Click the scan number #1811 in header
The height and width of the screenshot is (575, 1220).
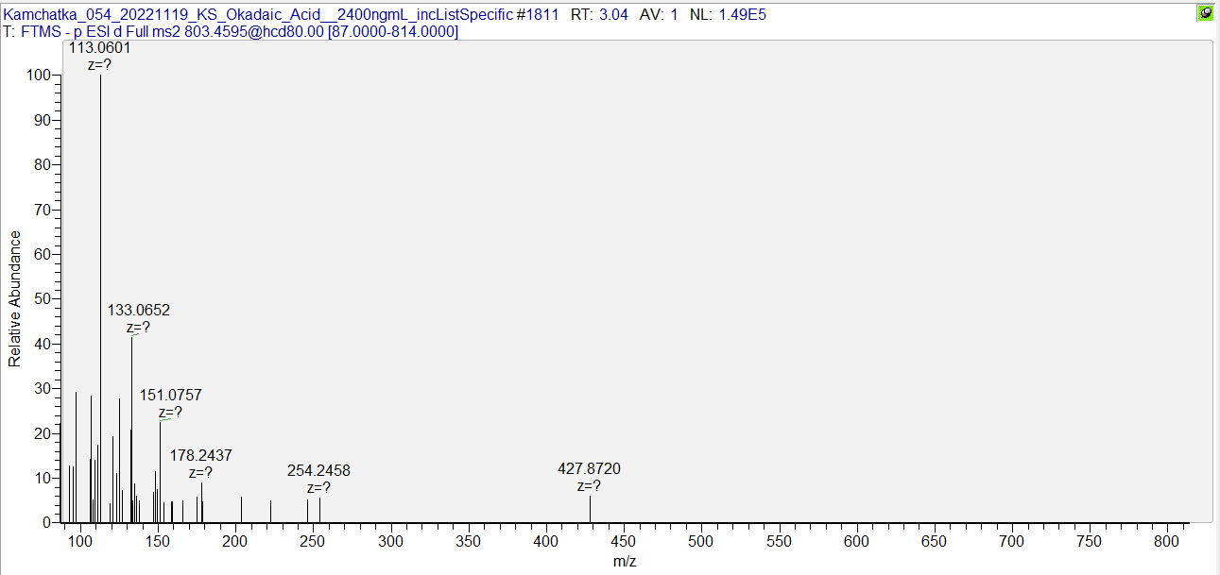[538, 15]
